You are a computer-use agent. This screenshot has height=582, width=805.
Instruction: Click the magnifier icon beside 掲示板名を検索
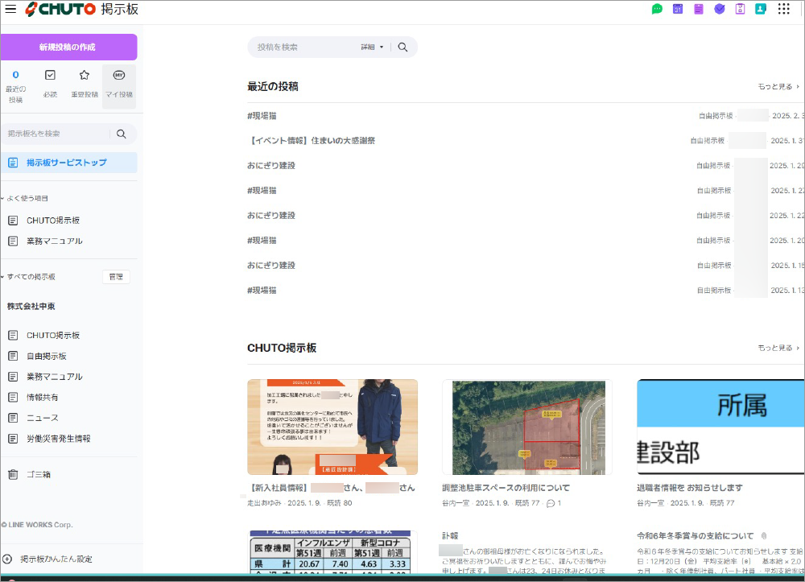pos(122,134)
